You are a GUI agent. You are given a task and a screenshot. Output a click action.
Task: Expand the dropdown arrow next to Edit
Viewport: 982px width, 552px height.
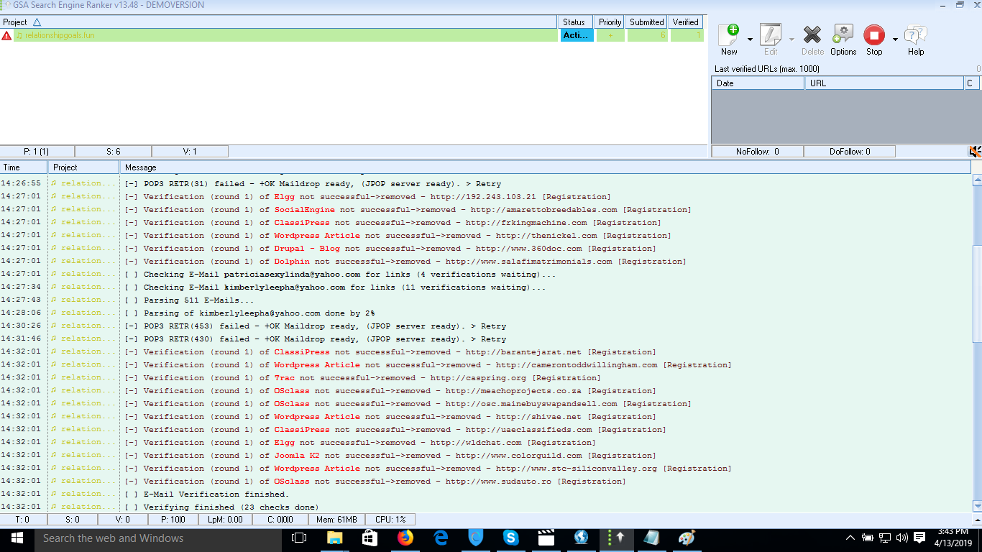click(x=791, y=39)
